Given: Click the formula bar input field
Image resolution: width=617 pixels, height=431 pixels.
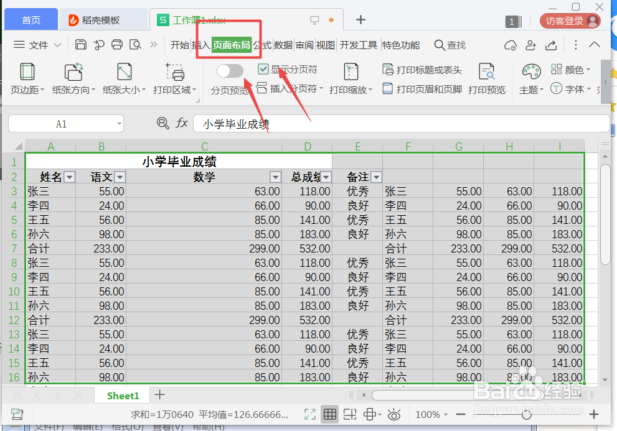Looking at the screenshot, I should (402, 124).
